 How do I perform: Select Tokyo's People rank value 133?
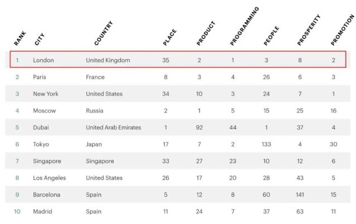point(267,144)
